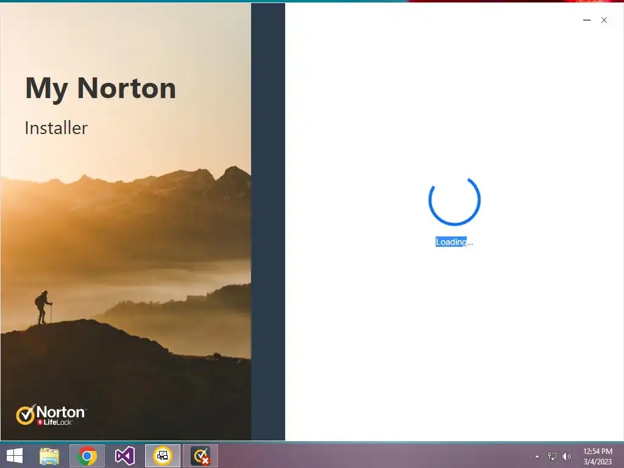The width and height of the screenshot is (624, 468).
Task: Open Visual Studio from the taskbar
Action: (x=125, y=456)
